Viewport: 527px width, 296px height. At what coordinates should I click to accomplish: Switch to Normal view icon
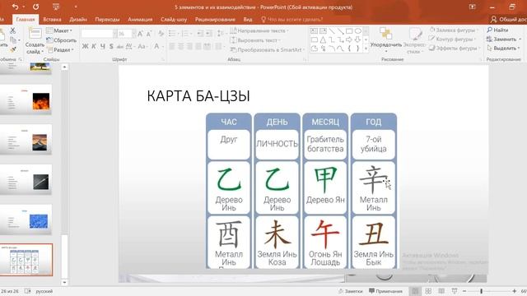point(415,291)
